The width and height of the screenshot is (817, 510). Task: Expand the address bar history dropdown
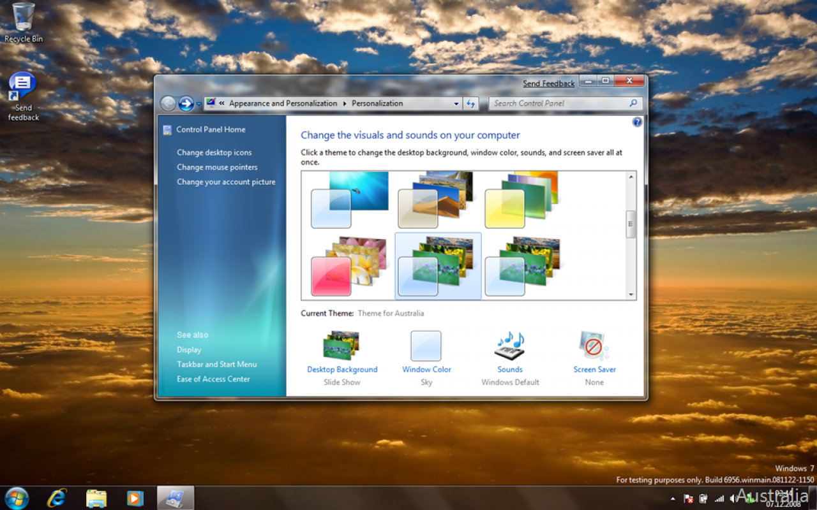coord(456,103)
